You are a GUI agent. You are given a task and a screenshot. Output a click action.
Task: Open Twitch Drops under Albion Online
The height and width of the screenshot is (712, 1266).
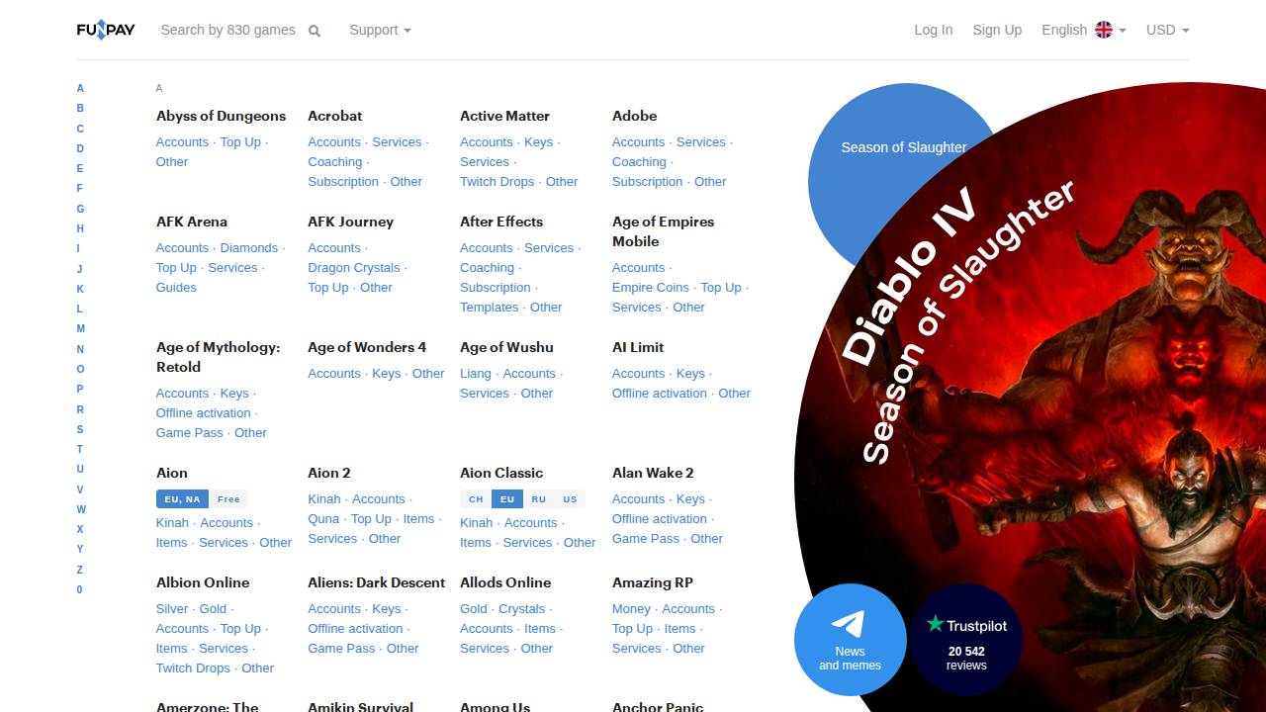(193, 668)
